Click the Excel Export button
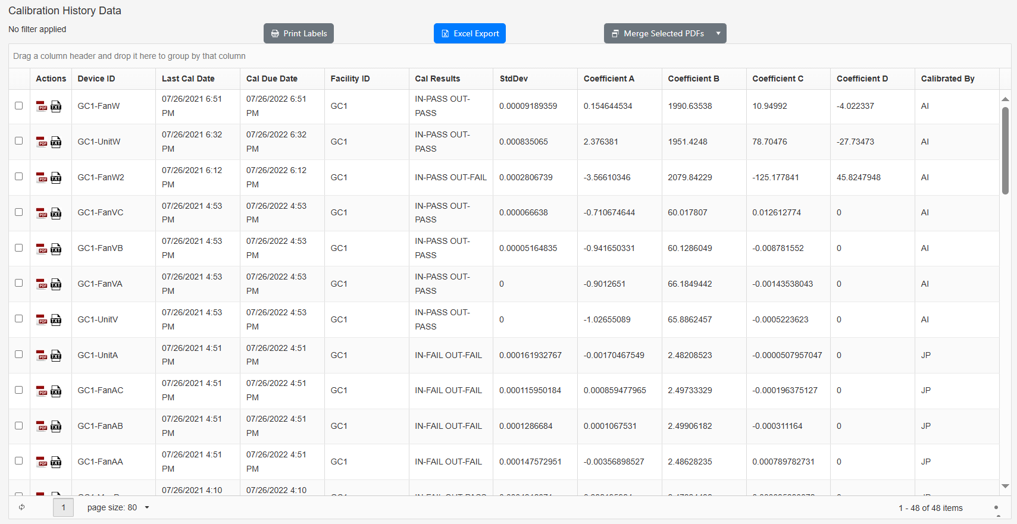The image size is (1017, 524). pos(470,33)
